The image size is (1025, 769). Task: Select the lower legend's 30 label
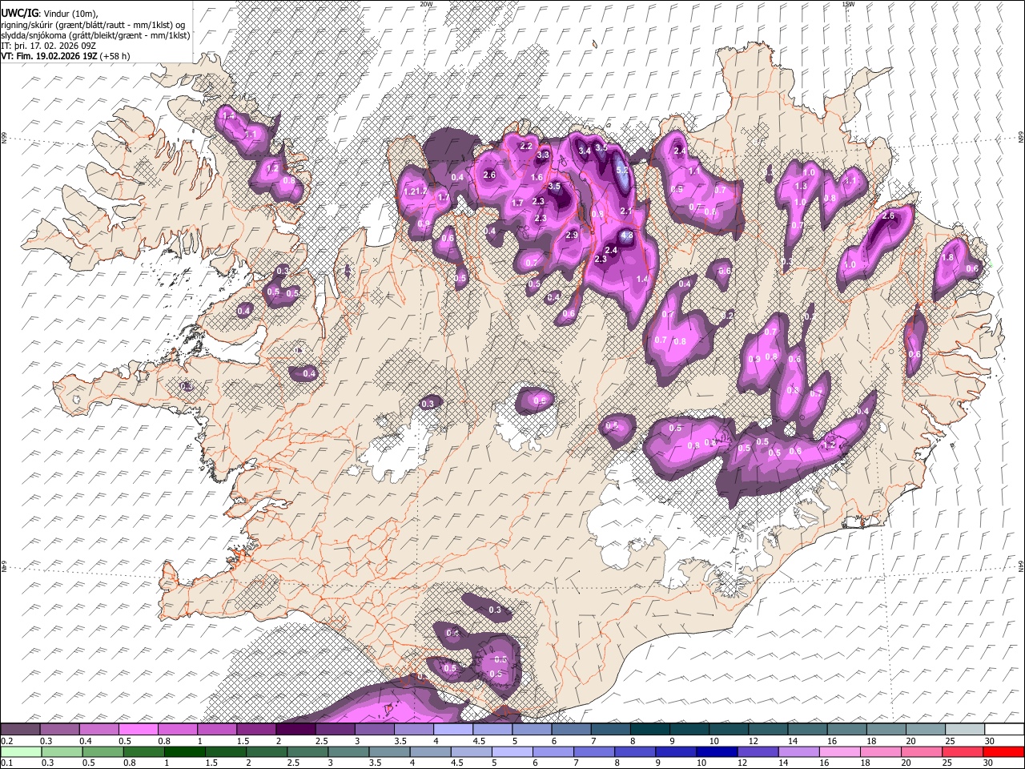tap(988, 762)
